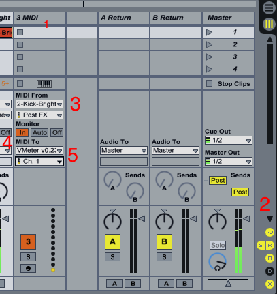The image size is (277, 294).
Task: Click the Master volume fader handle
Action: (x=246, y=219)
